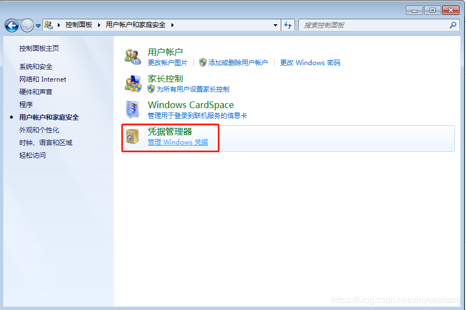
Task: Click the 凭据管理器 safe icon
Action: (132, 136)
